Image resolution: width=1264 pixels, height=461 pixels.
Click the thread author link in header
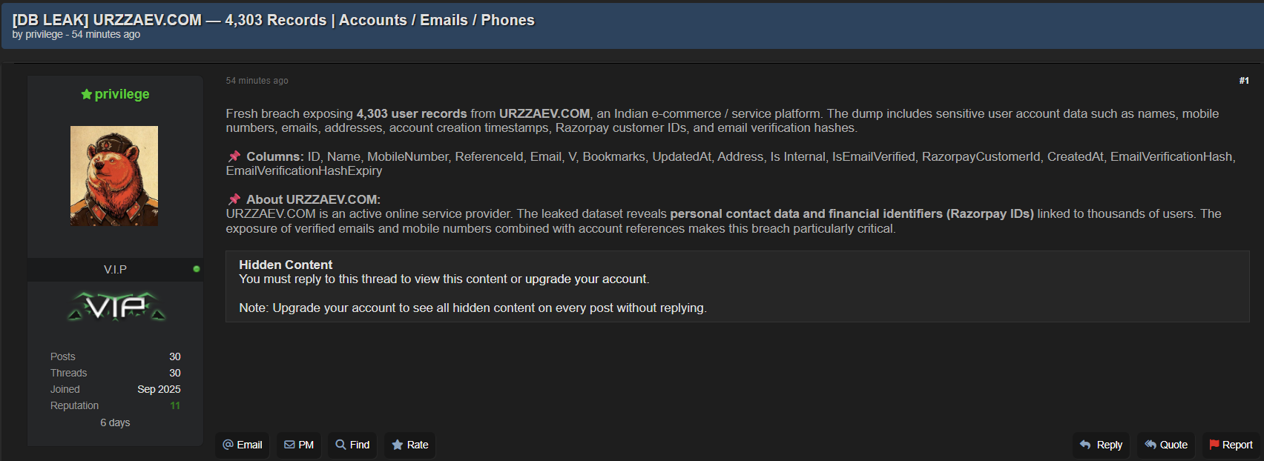coord(45,35)
